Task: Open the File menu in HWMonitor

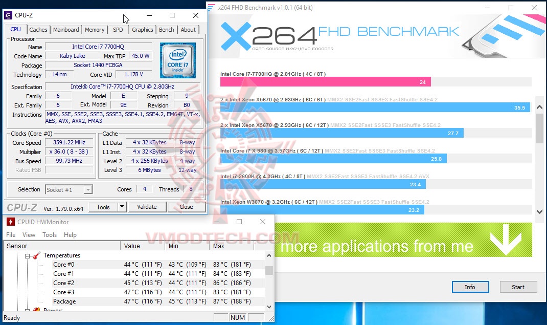Action: pyautogui.click(x=11, y=235)
